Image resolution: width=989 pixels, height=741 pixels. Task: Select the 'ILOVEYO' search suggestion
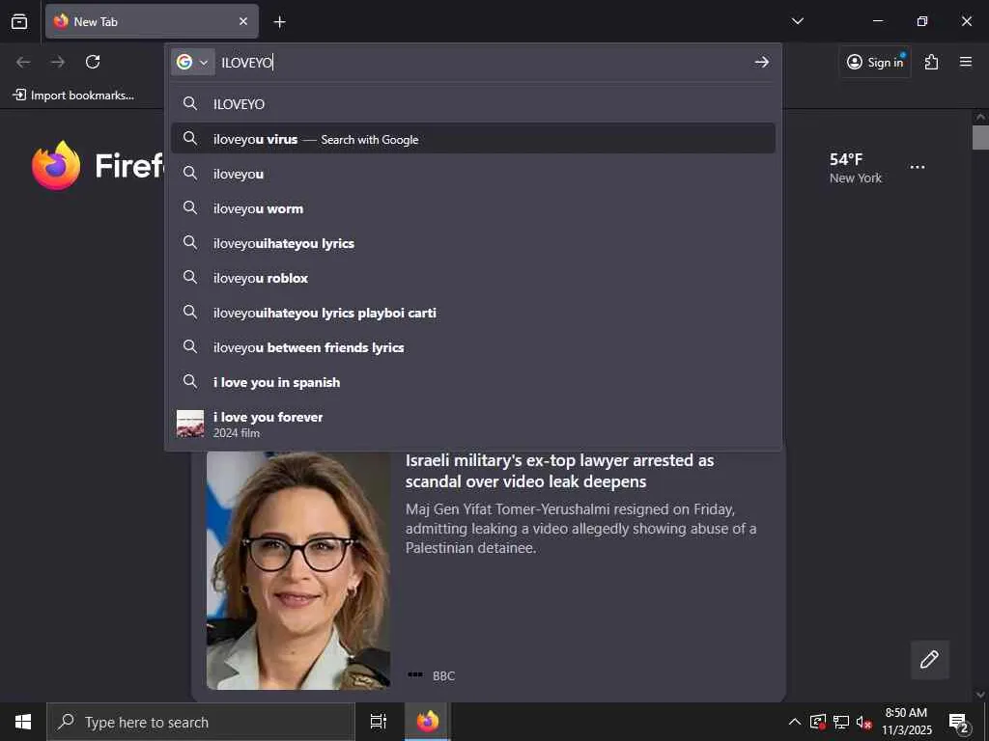(x=473, y=104)
